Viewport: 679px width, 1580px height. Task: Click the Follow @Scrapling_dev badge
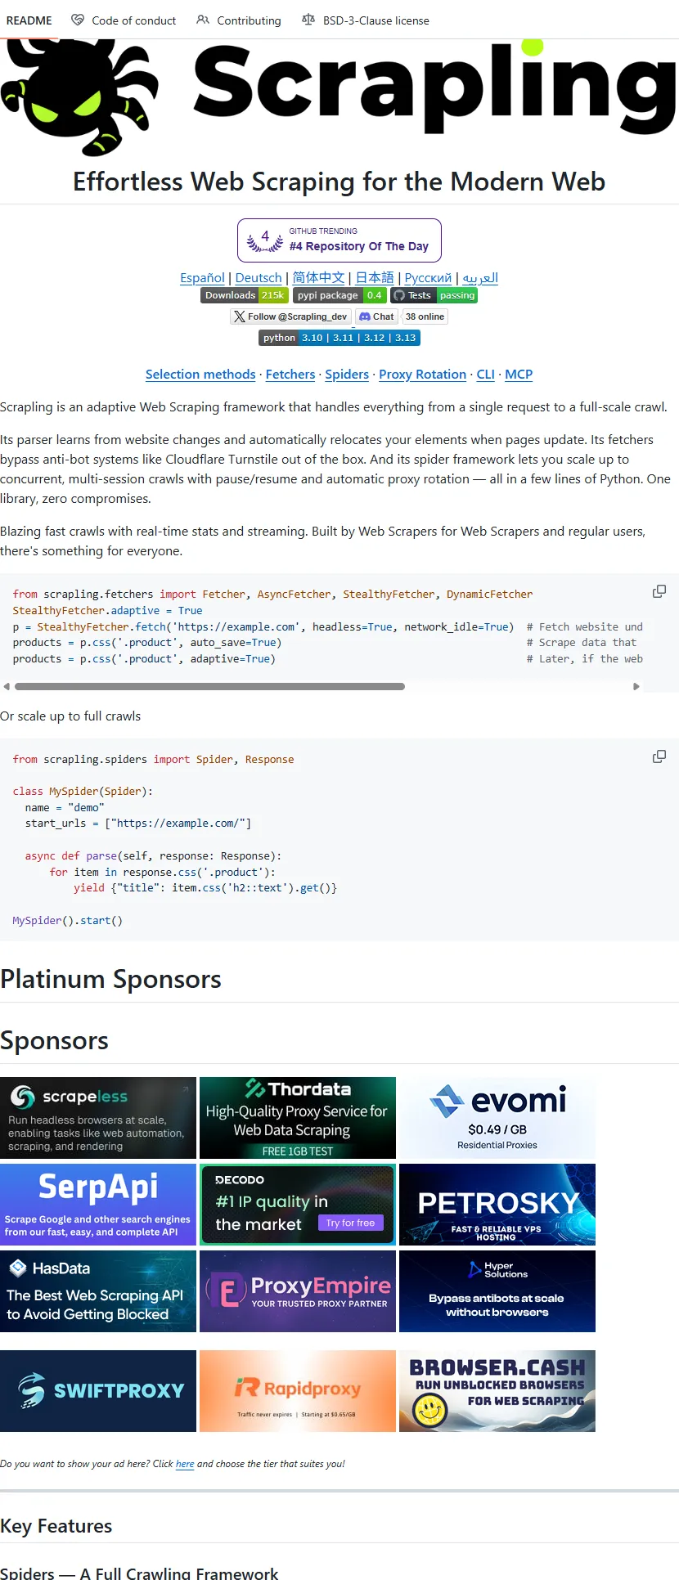(x=290, y=316)
